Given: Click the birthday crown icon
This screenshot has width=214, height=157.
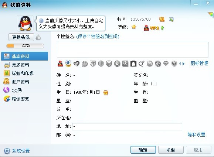Looking at the screenshot, I should (106, 93).
